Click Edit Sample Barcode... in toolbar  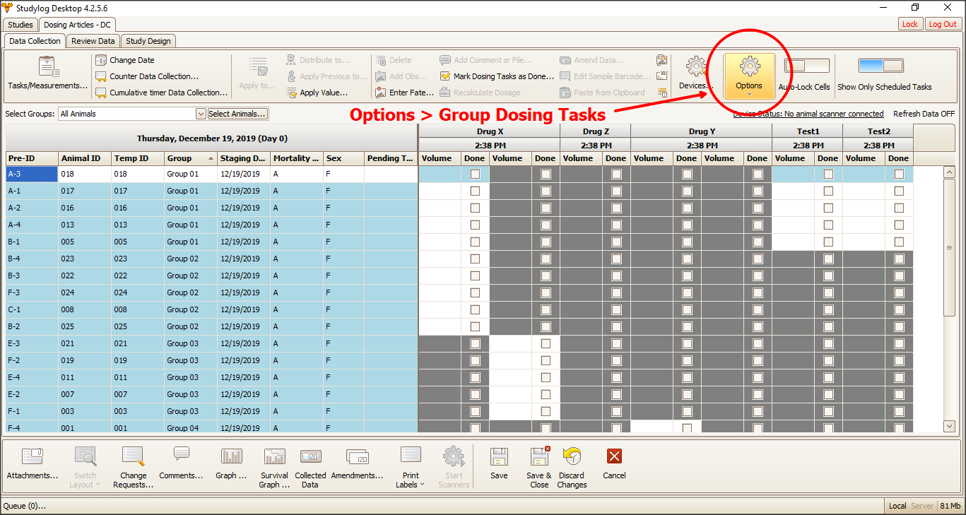pyautogui.click(x=605, y=76)
